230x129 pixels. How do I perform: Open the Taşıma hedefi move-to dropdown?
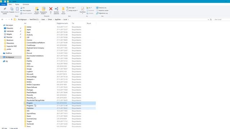click(x=37, y=13)
